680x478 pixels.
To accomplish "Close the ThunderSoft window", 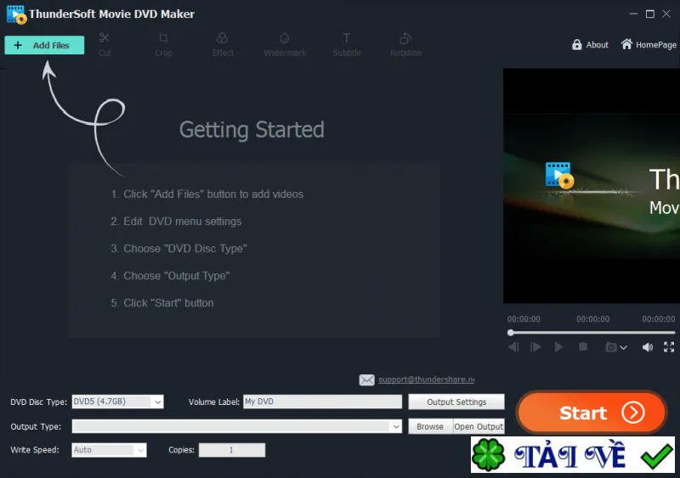I will tap(666, 14).
